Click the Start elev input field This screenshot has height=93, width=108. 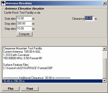[x=24, y=18]
